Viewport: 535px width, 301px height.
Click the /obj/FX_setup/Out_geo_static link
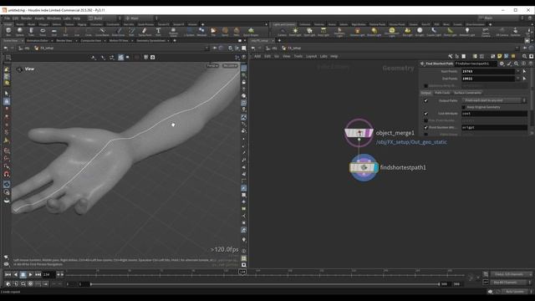click(411, 142)
